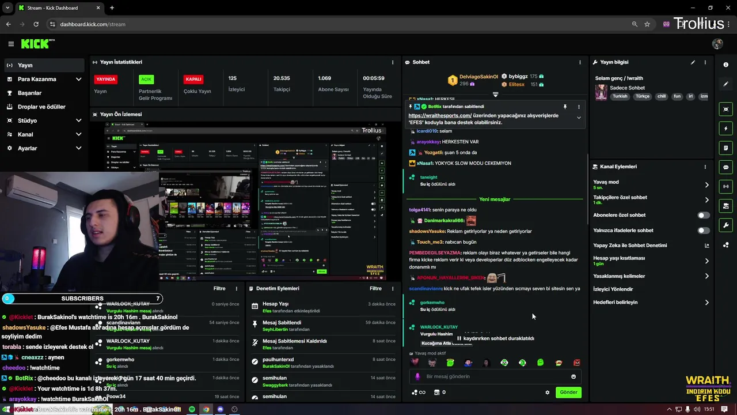737x415 pixels.
Task: Open Hedefleri belirleyin arrow
Action: (x=707, y=303)
